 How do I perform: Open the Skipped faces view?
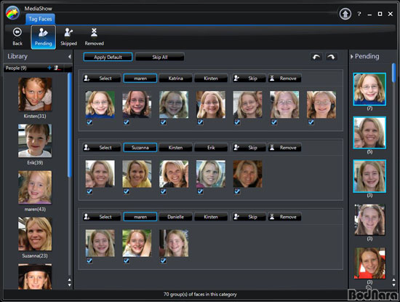68,36
